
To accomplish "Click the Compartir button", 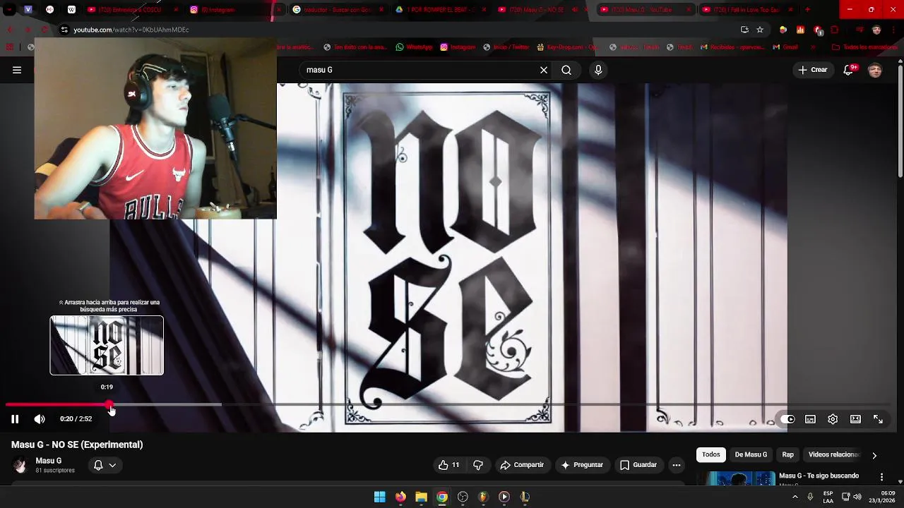I will 522,465.
